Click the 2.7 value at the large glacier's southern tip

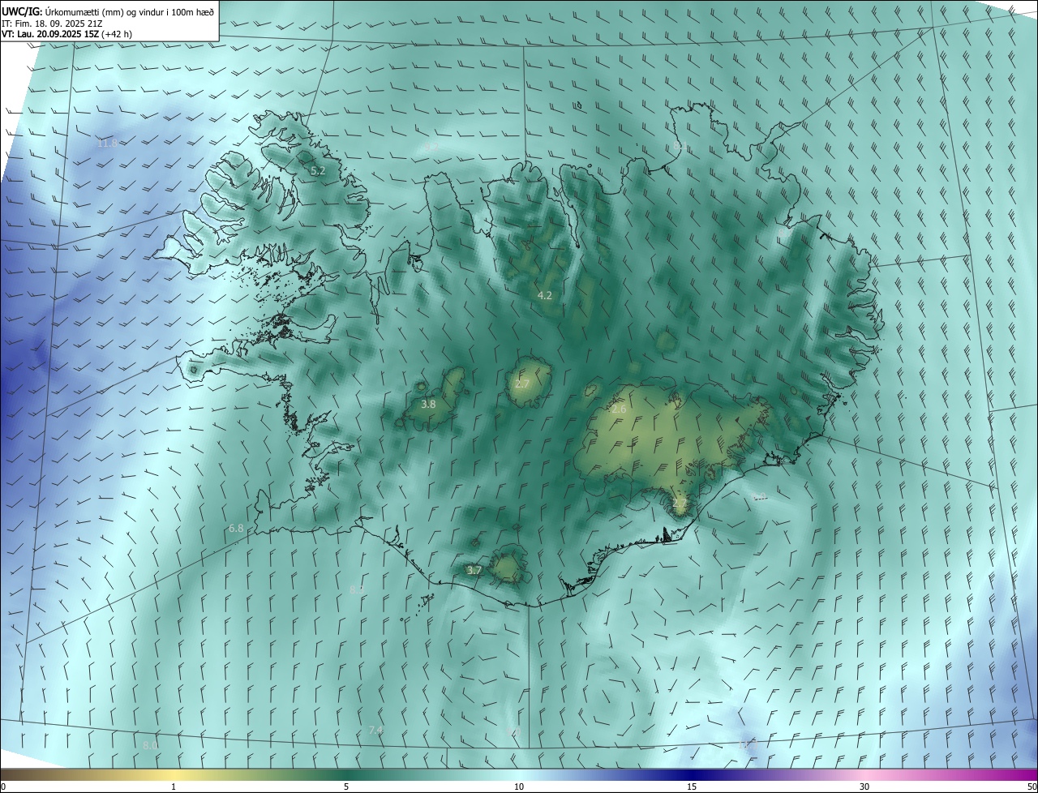pos(680,504)
